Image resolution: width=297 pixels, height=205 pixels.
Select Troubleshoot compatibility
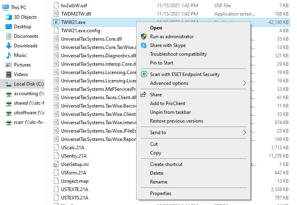pos(178,54)
